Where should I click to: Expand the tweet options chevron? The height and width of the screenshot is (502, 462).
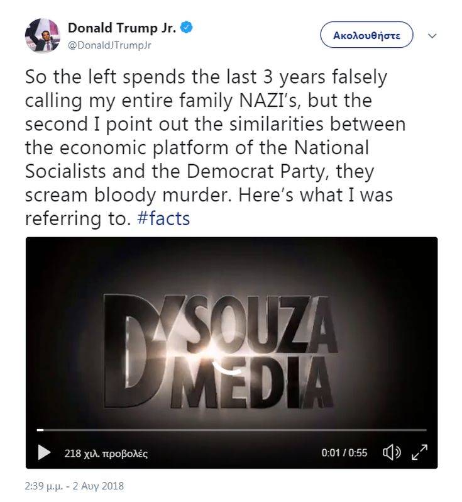coord(432,36)
